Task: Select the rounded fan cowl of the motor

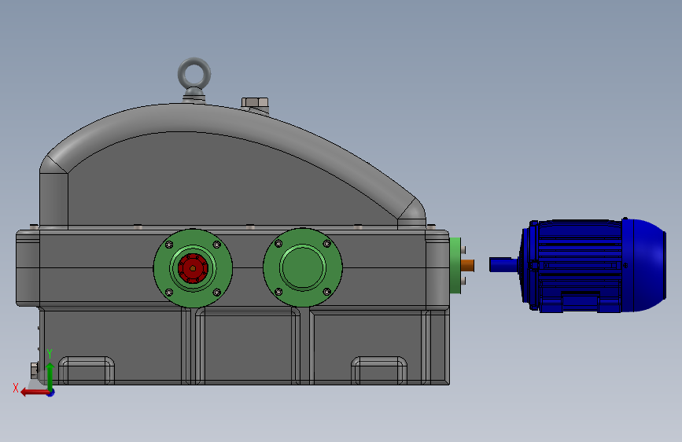Action: click(644, 265)
